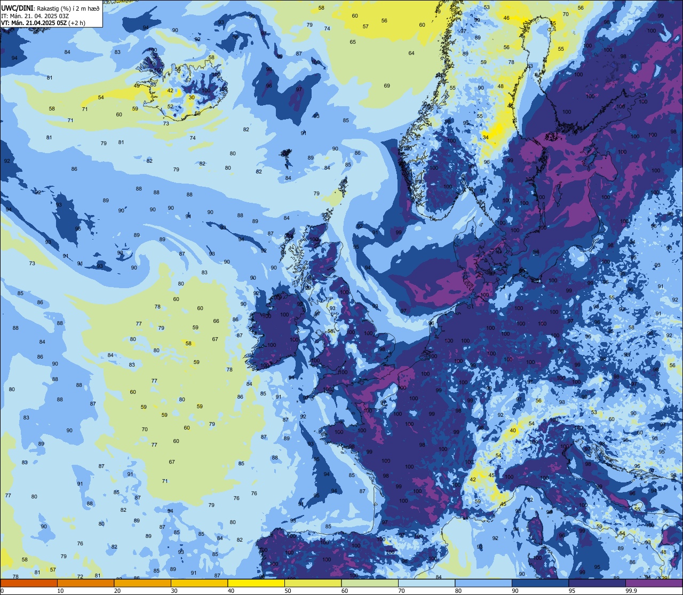Click the title 'UWC/DINI: Rakastig (%) í 2 m hæð'
683x595 pixels.
click(x=50, y=7)
